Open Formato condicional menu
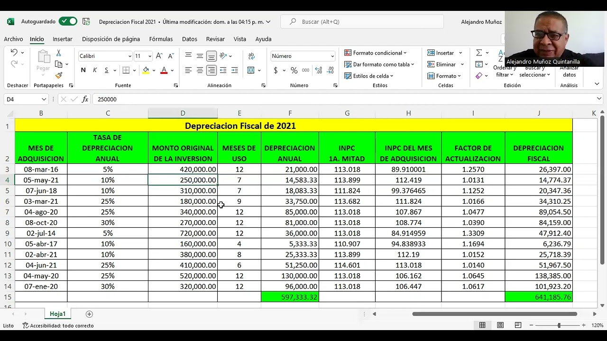The image size is (607, 341). 376,53
